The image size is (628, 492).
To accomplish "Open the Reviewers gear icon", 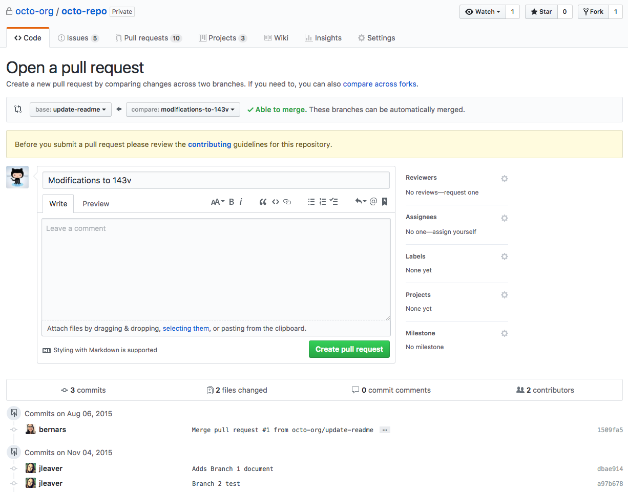I will pyautogui.click(x=505, y=179).
